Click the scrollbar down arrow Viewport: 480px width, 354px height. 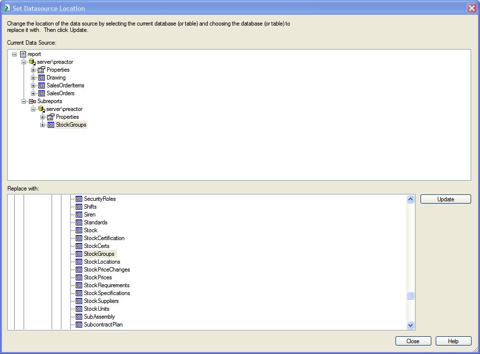point(411,325)
